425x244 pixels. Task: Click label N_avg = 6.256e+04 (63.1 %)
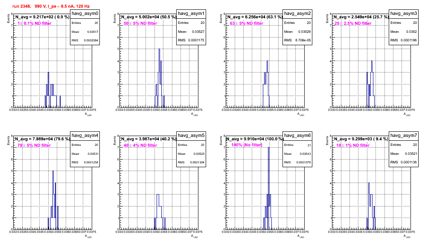[255, 17]
